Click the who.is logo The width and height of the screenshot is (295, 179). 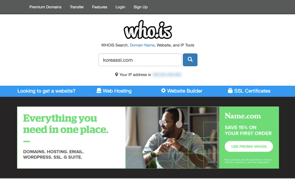point(148,30)
